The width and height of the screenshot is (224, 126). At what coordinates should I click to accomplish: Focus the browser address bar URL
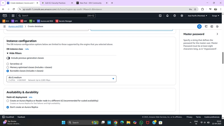pyautogui.click(x=62, y=9)
